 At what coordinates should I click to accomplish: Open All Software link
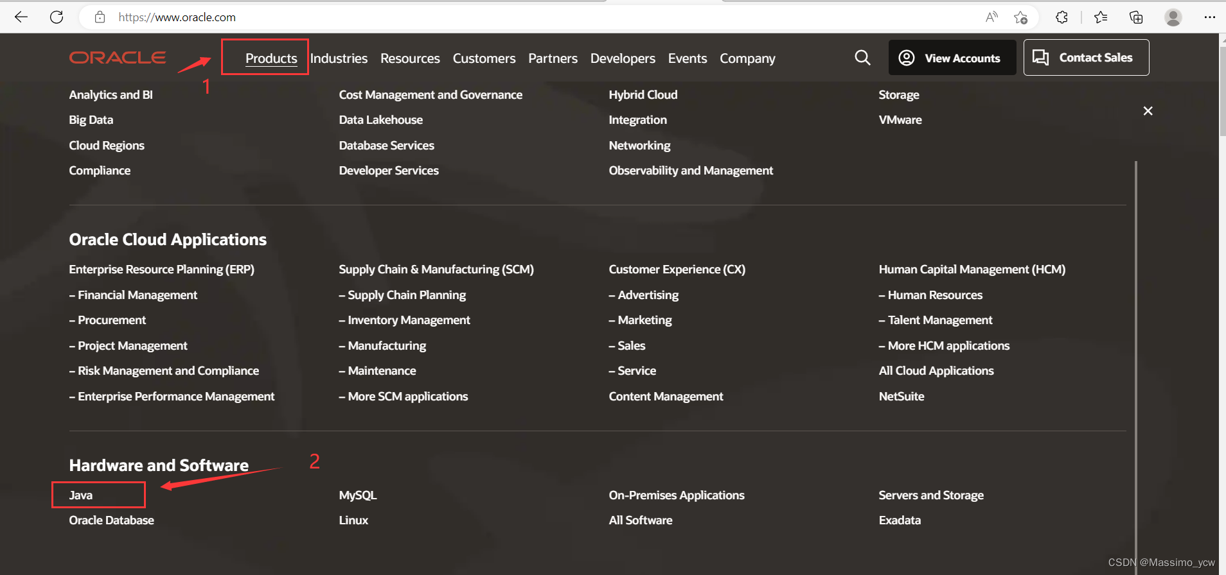click(x=641, y=520)
